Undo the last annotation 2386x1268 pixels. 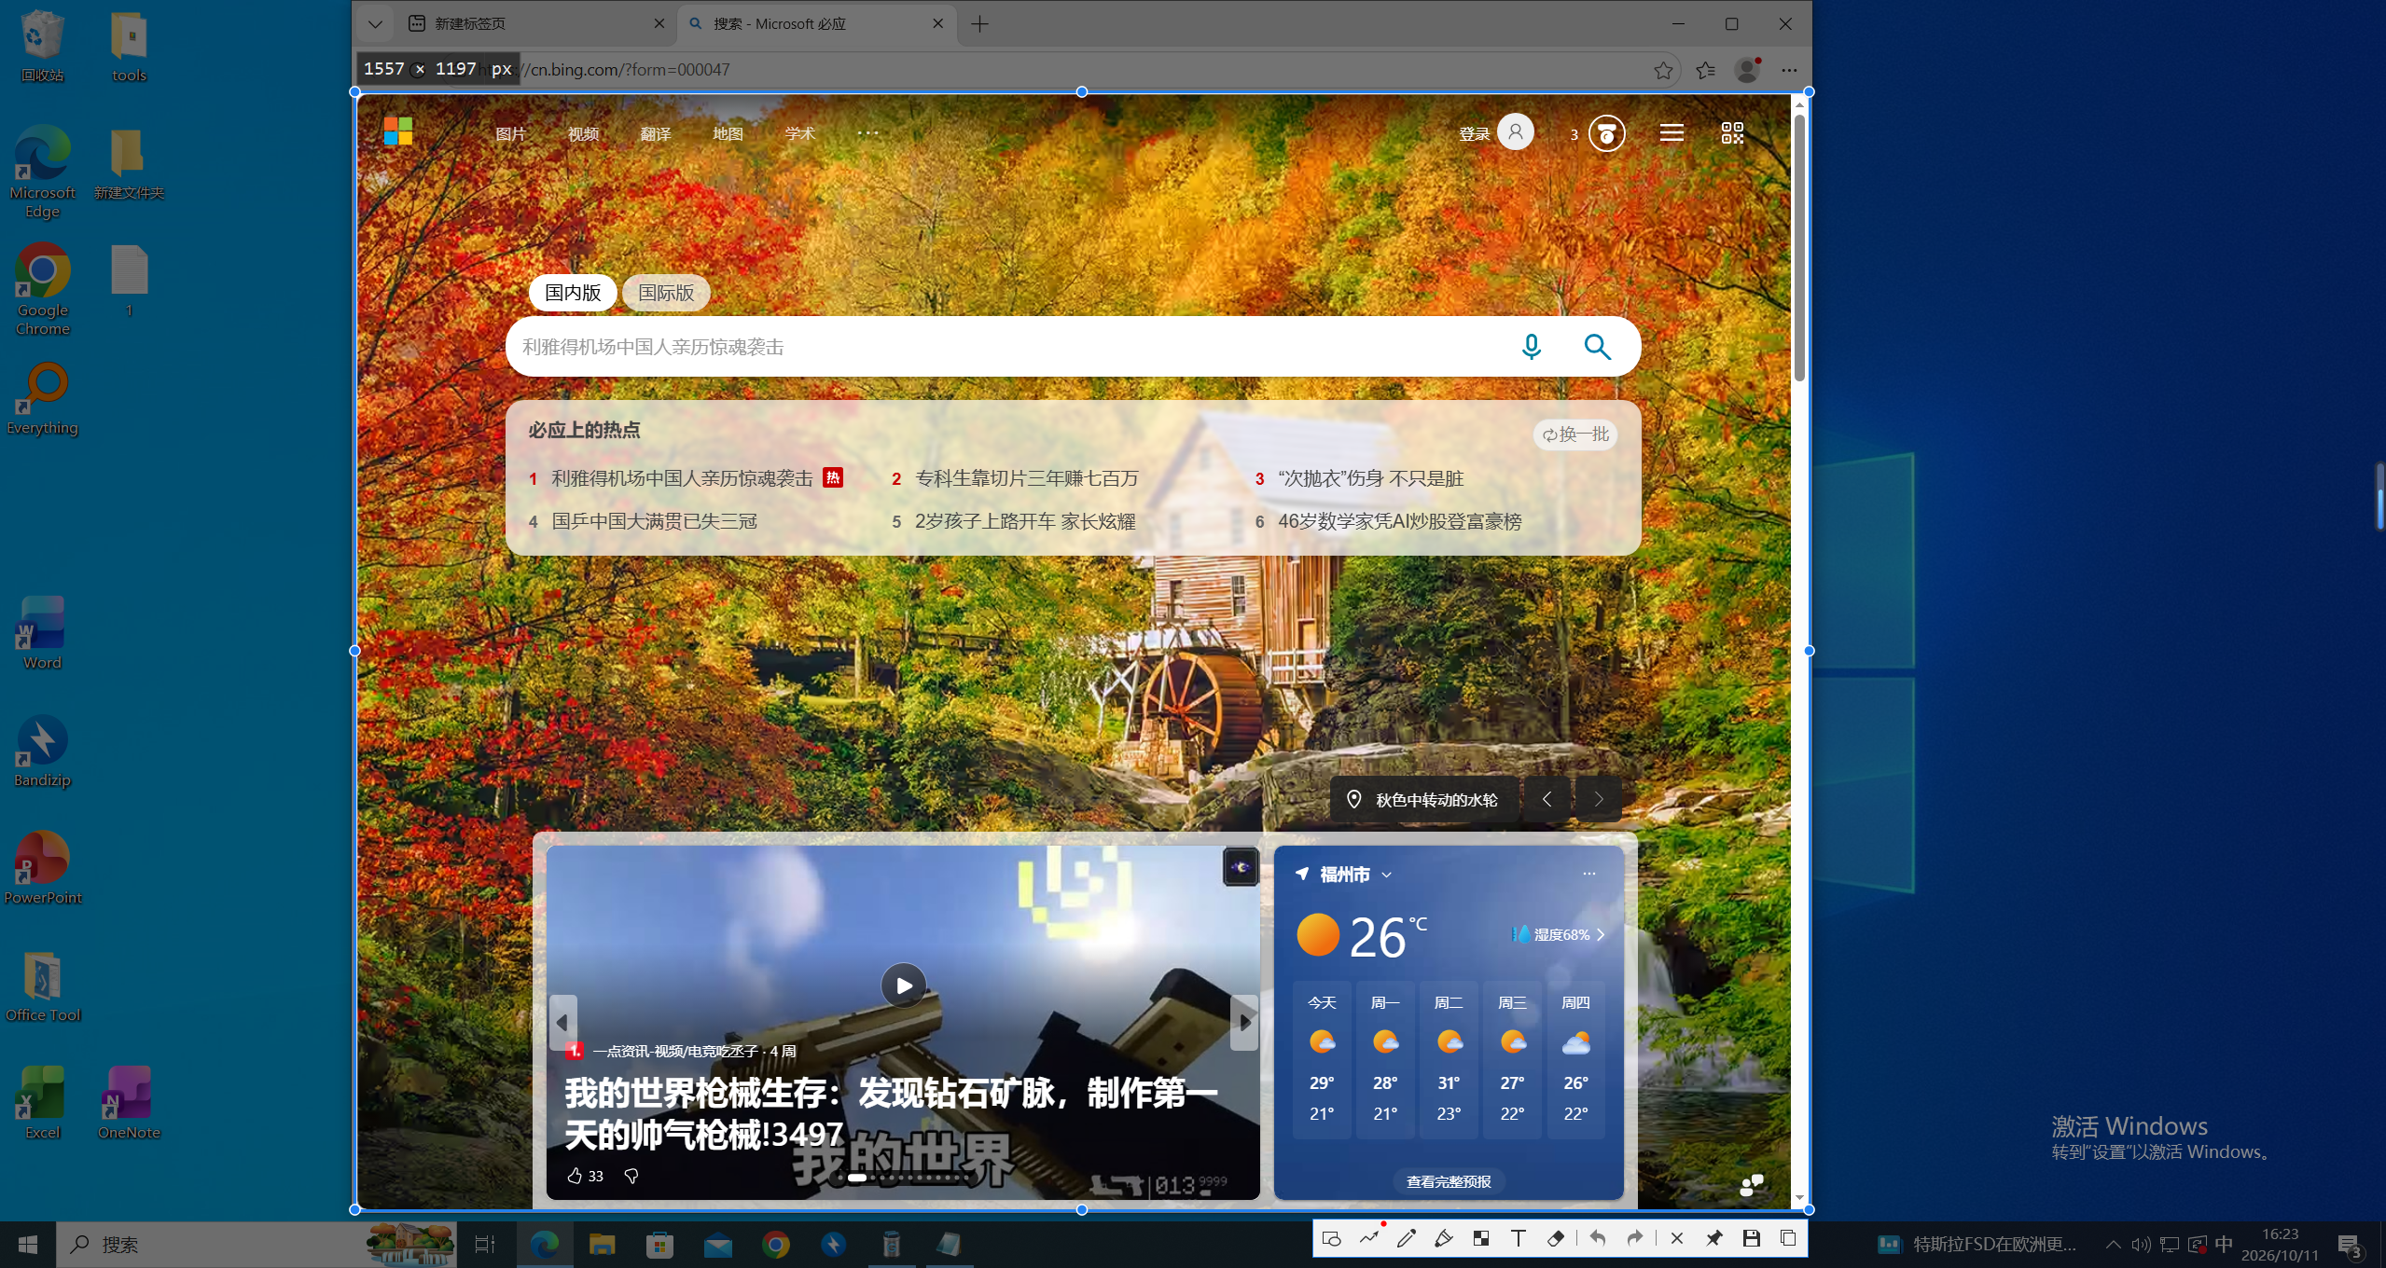(1598, 1238)
